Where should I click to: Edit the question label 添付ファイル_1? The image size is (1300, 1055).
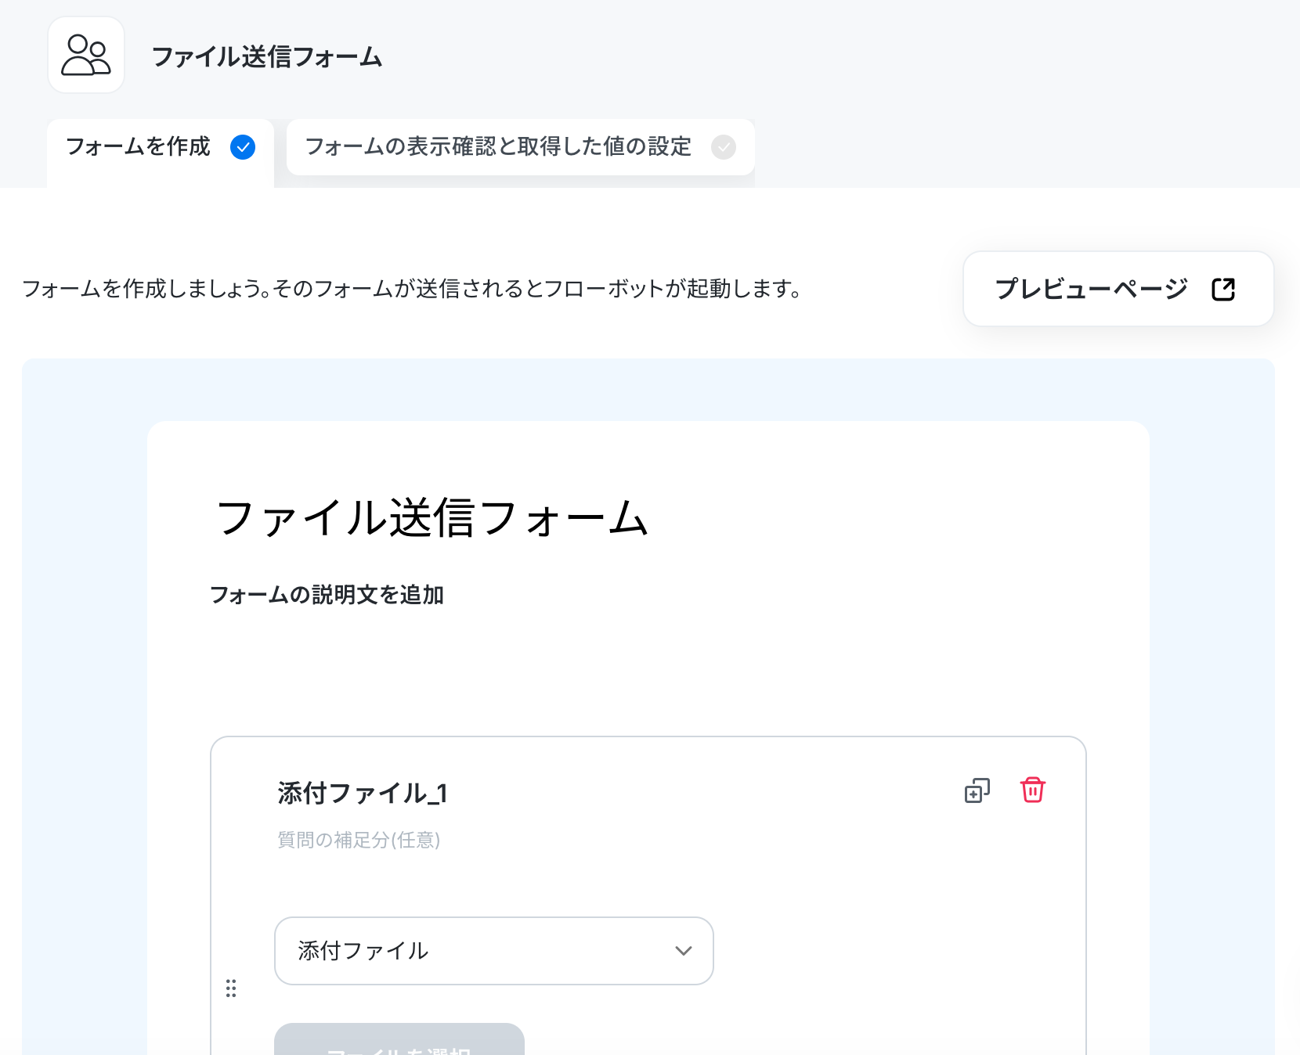pos(363,793)
